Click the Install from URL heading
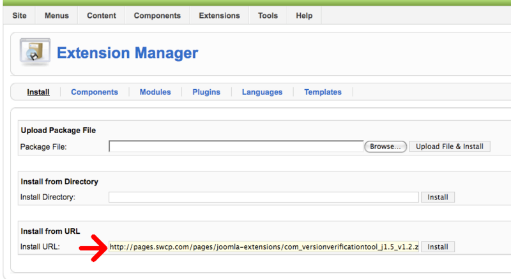 click(50, 231)
